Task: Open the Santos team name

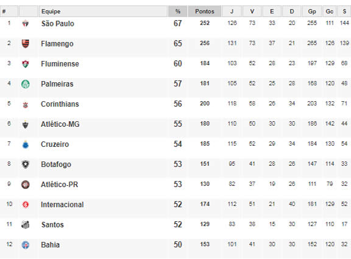Action: click(52, 224)
